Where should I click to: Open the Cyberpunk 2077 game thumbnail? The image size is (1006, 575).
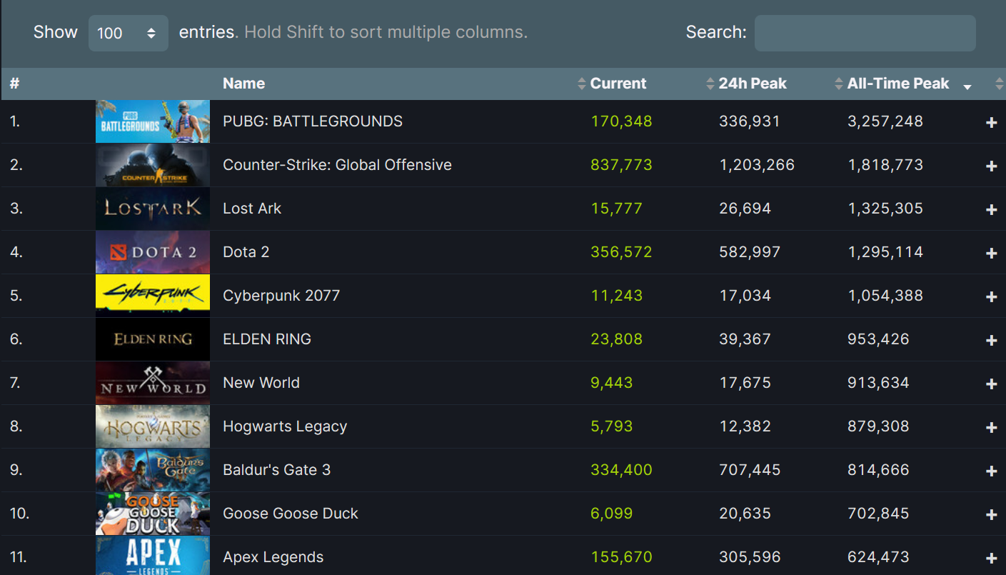tap(153, 296)
